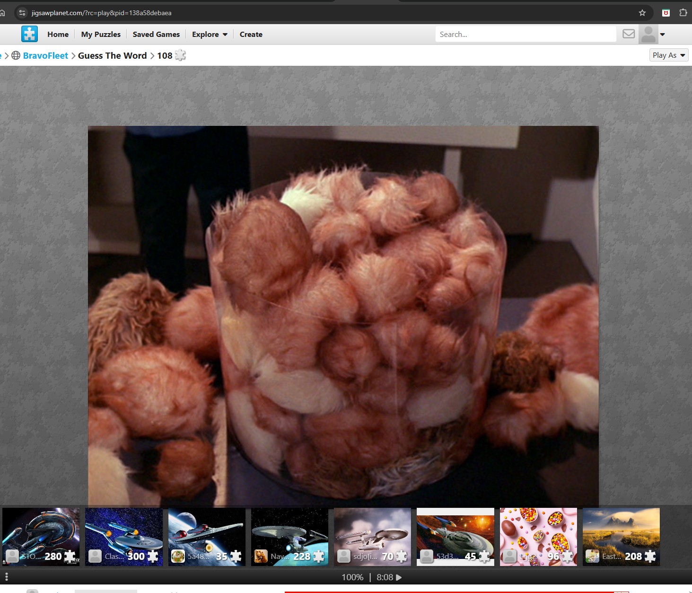
Task: Open the Saved Games menu item
Action: [156, 34]
